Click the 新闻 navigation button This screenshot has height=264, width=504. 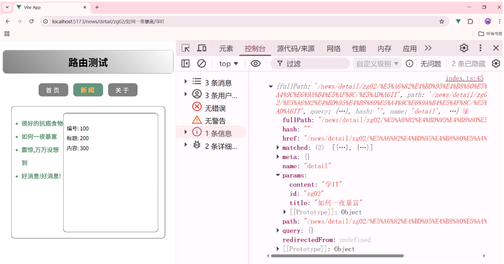(x=88, y=90)
